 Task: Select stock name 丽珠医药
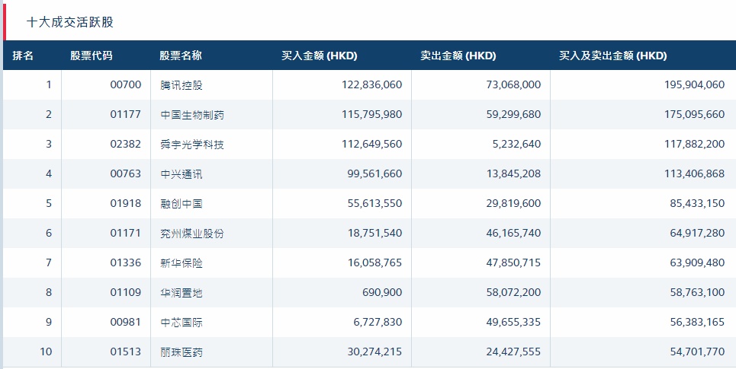pyautogui.click(x=182, y=352)
